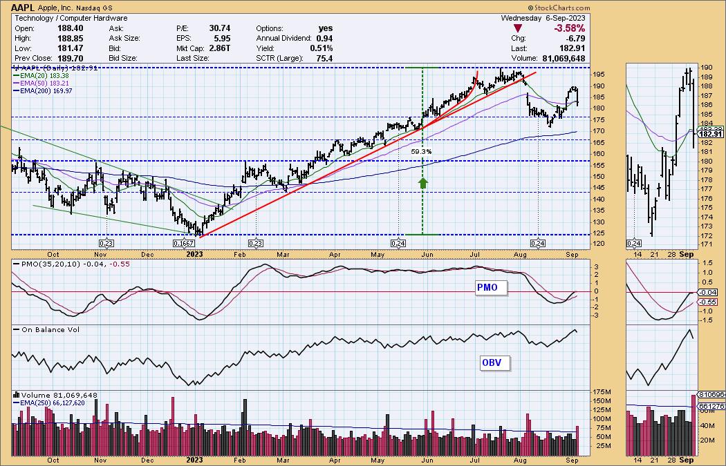Click the EPS value 5.95
This screenshot has height=466, width=726.
pos(222,39)
